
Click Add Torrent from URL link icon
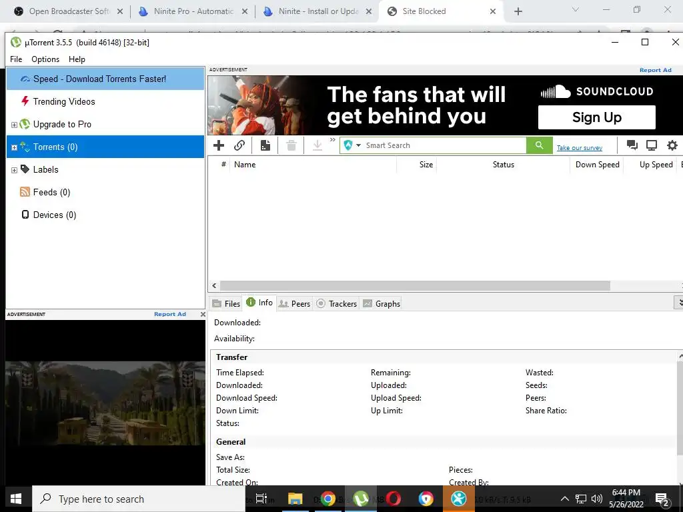[x=239, y=145]
